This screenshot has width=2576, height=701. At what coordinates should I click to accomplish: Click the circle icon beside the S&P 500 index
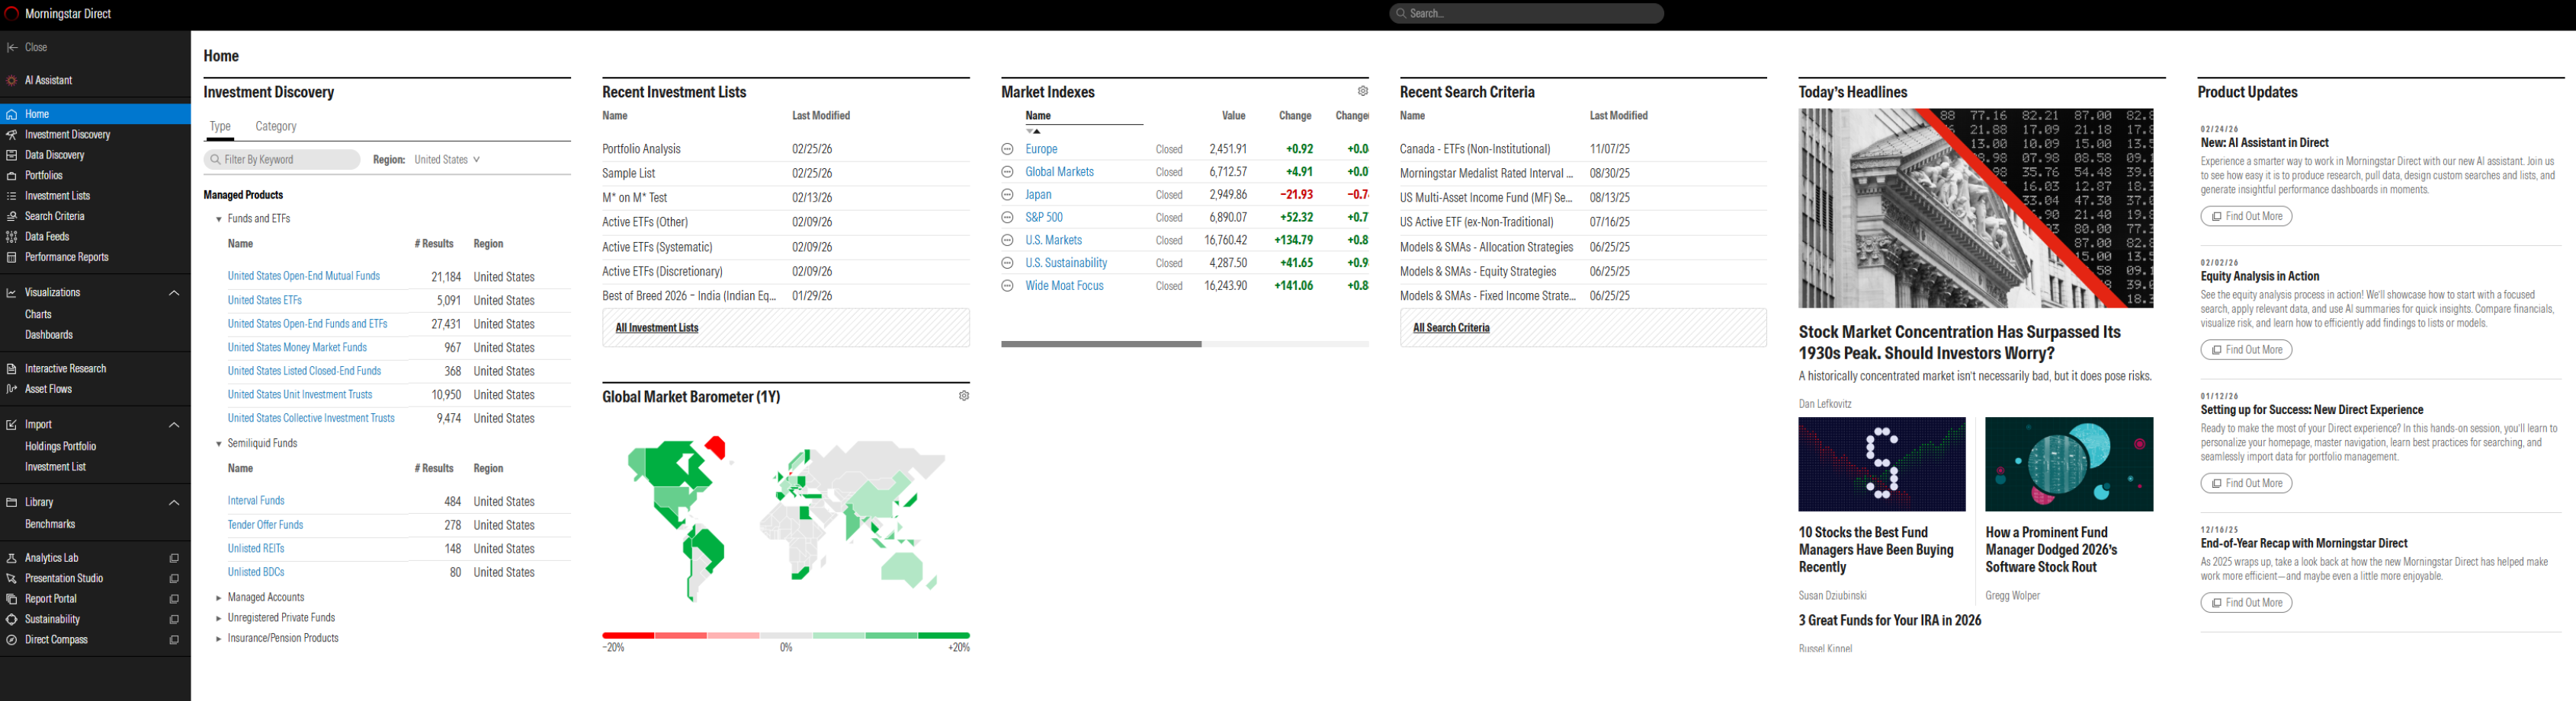(1008, 218)
